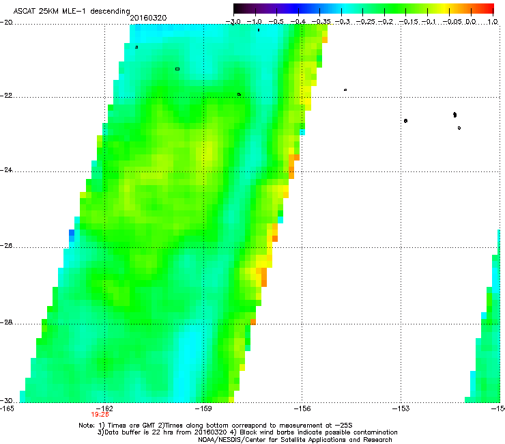Image resolution: width=505 pixels, height=444 pixels.
Task: Click the longitude label -153
Action: point(401,408)
